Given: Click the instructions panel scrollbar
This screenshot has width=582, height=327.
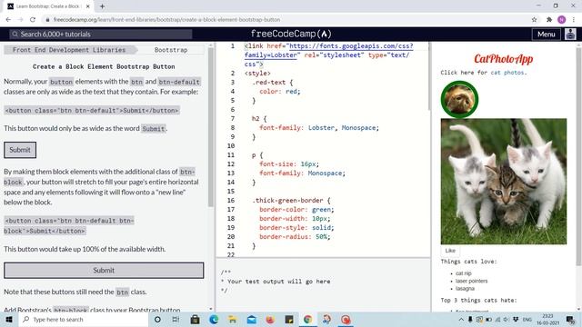Looking at the screenshot, I should (x=210, y=126).
